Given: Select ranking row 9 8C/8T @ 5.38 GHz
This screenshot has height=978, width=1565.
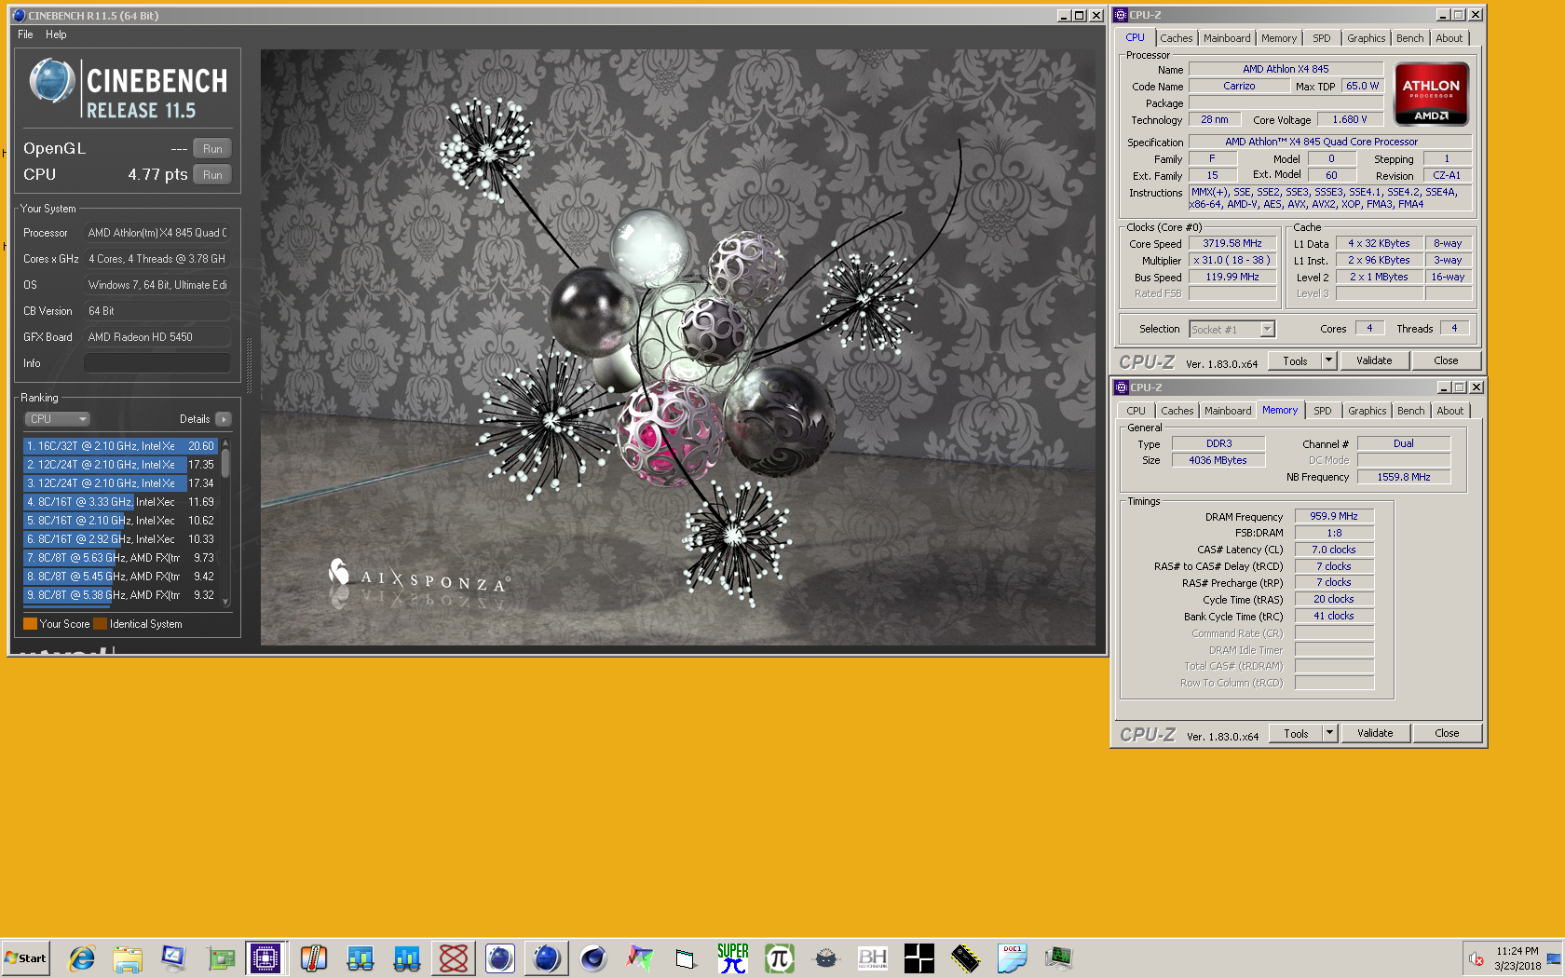Looking at the screenshot, I should 120,595.
